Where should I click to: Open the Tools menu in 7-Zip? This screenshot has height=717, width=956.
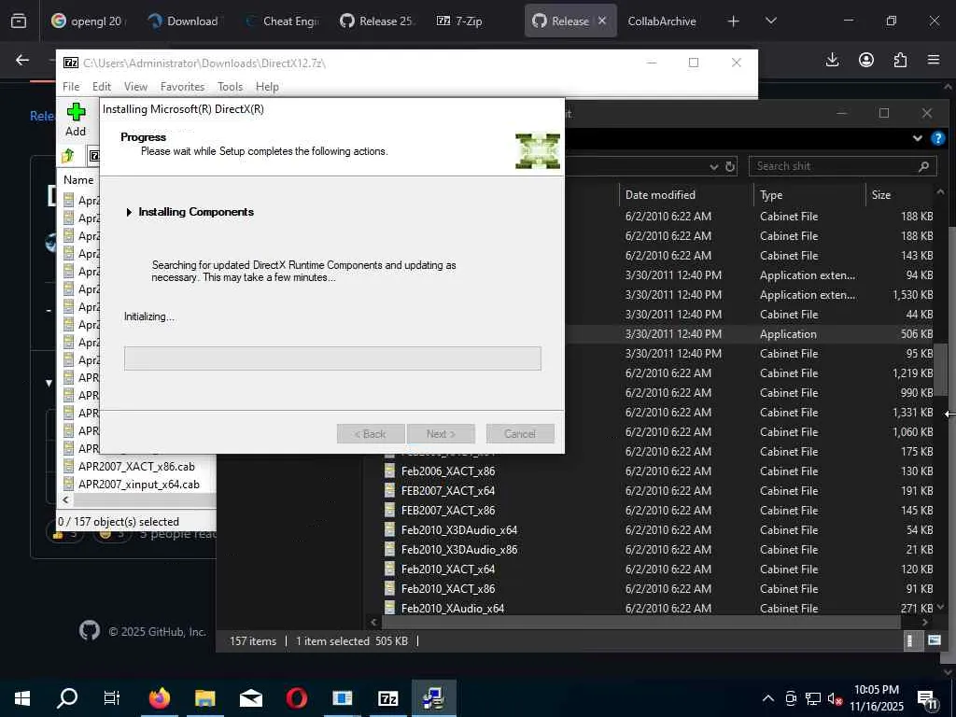[230, 87]
